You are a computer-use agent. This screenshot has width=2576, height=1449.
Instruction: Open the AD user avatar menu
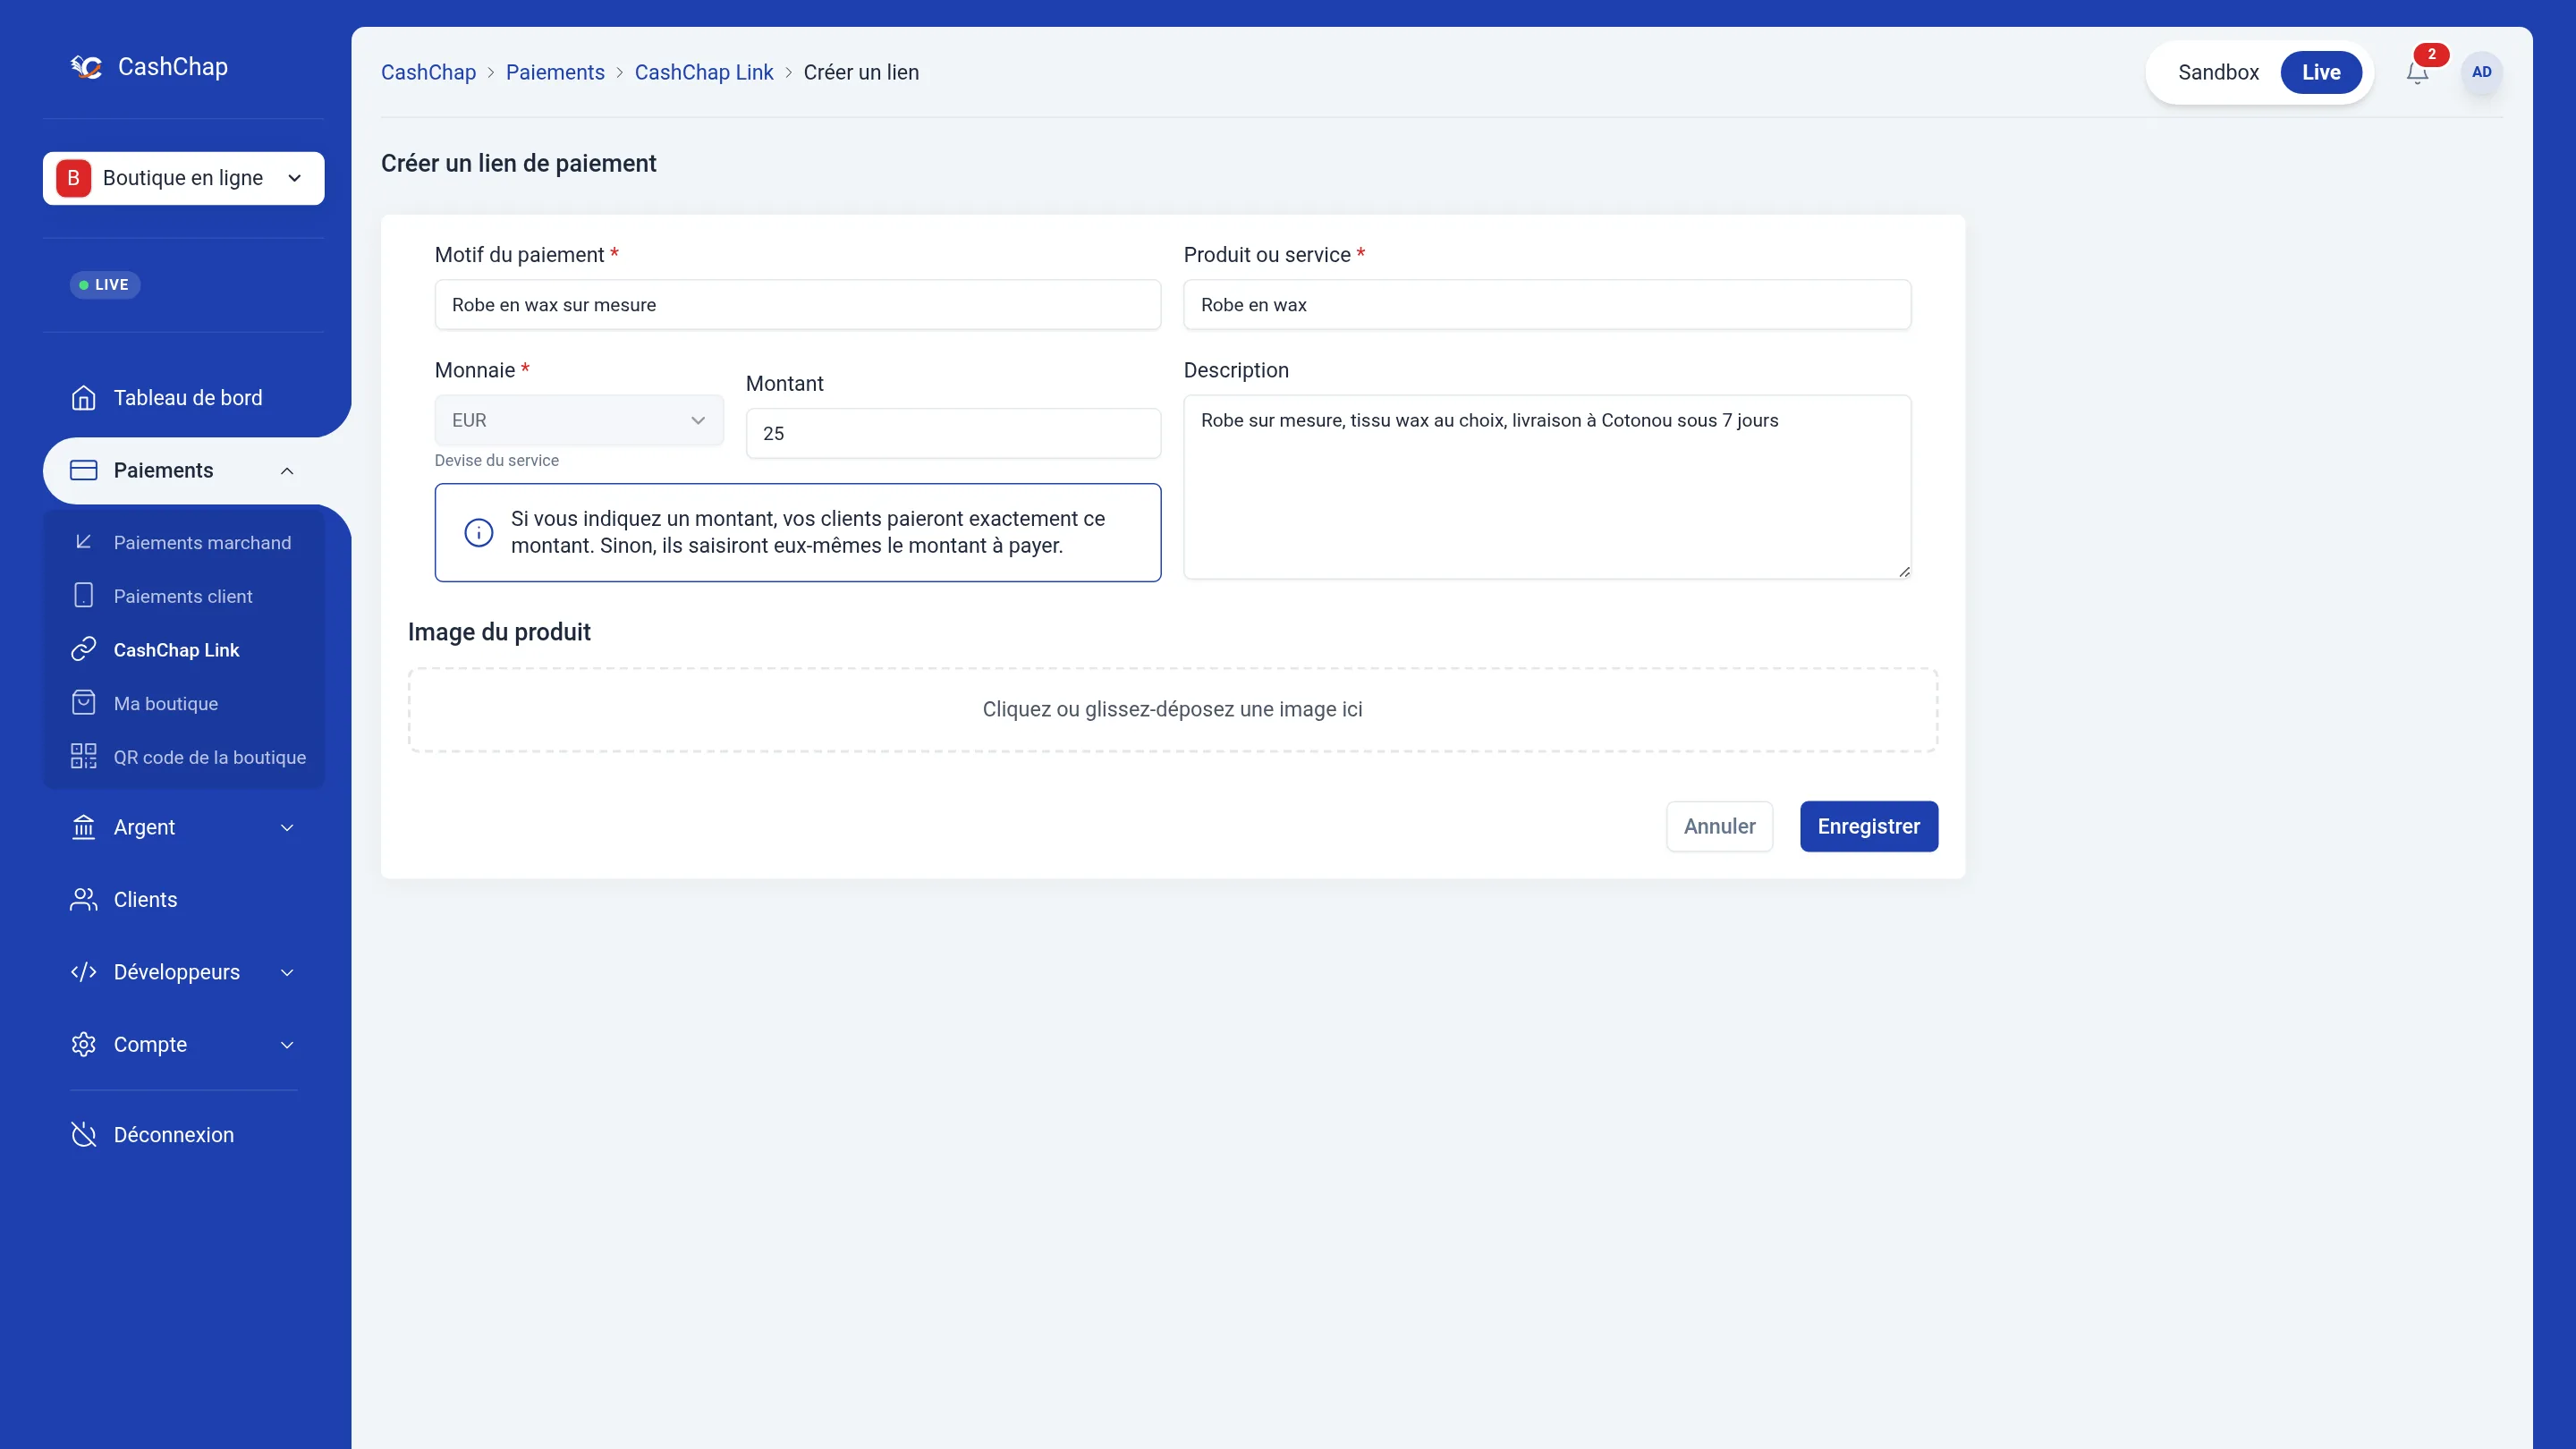coord(2481,72)
